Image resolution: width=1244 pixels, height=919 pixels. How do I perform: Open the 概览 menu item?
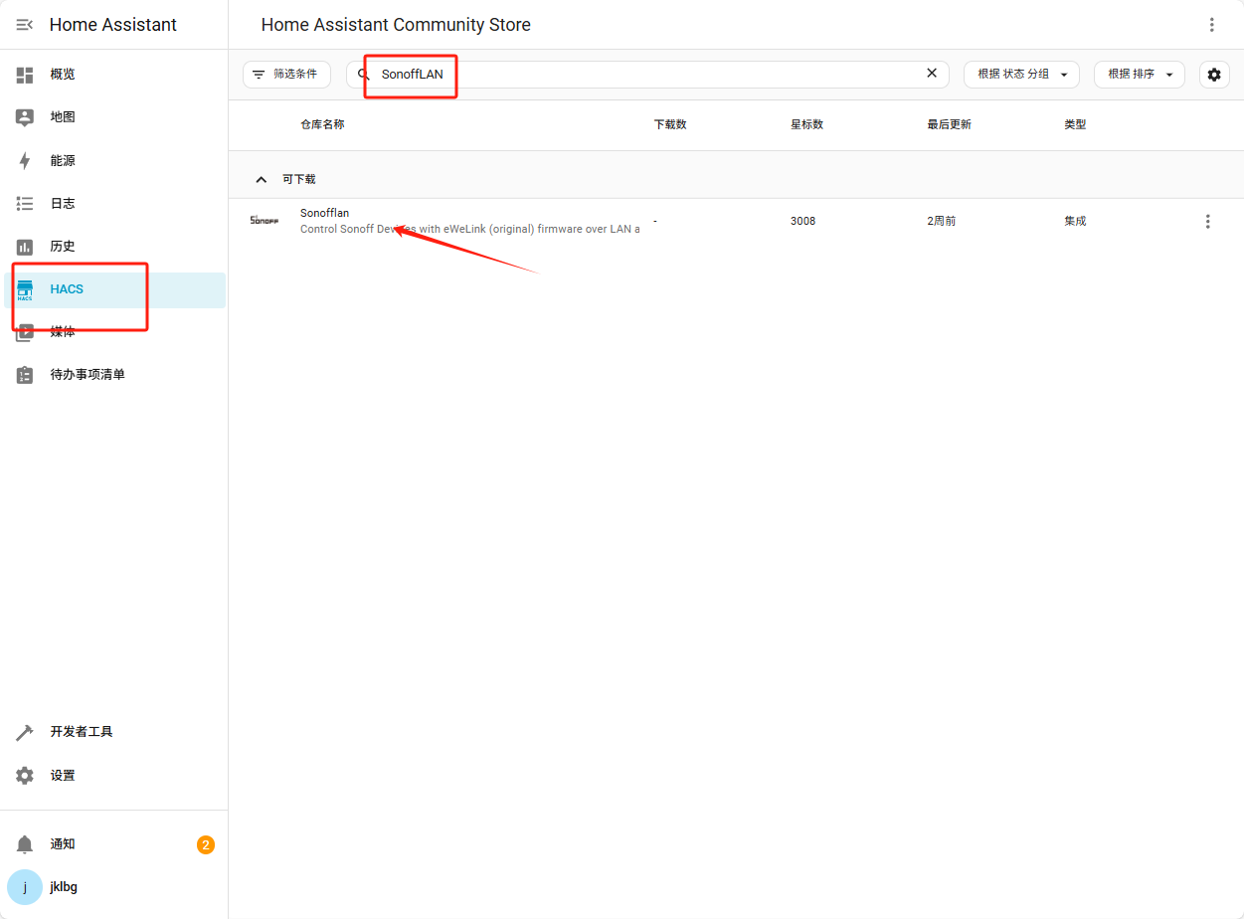114,75
